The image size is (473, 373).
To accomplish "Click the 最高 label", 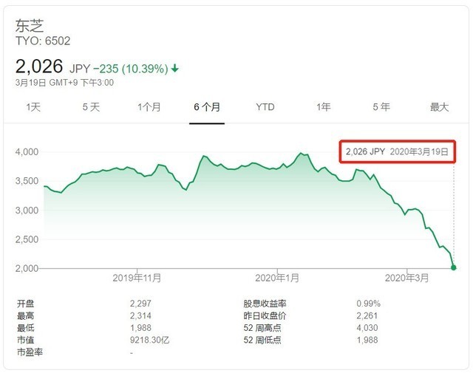I will (26, 315).
